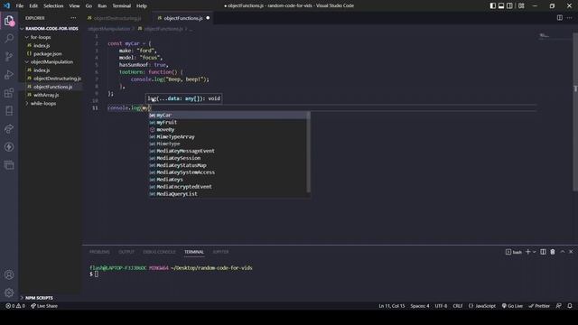Switch to objectDestructuring.js tab
This screenshot has height=325, width=578.
117,18
